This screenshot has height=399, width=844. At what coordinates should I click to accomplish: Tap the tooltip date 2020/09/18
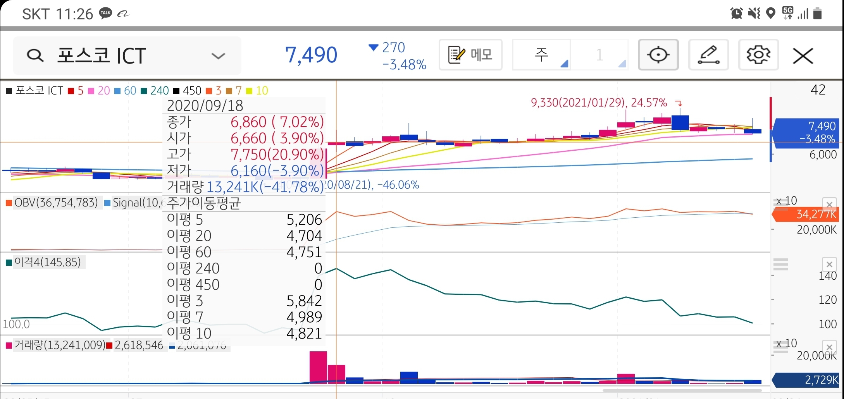coord(205,105)
